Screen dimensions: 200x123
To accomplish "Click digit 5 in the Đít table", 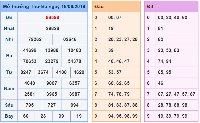I will click(x=148, y=72).
